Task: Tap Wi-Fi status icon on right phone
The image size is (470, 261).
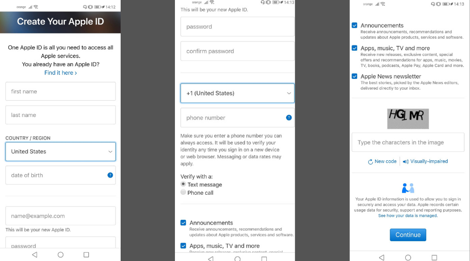Action: point(383,4)
